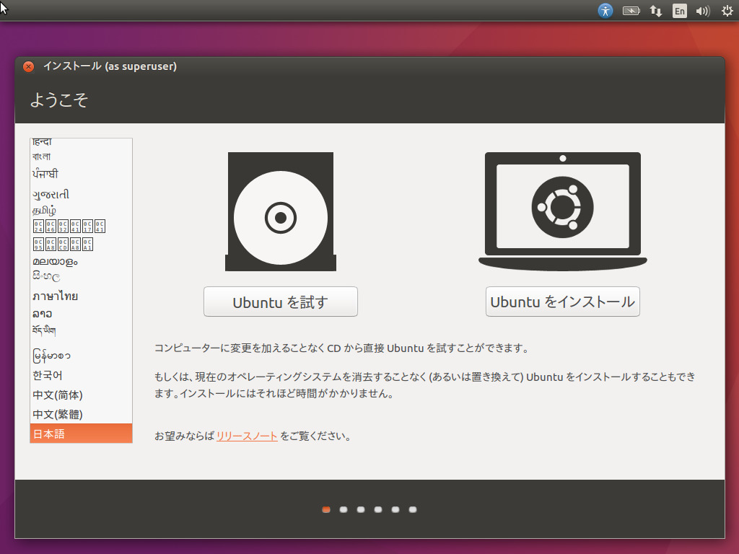Viewport: 739px width, 554px height.
Task: Select the six-box unrendered language entry
Action: (x=81, y=226)
